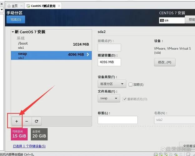Click the 标签(L) text field
The height and width of the screenshot is (156, 195).
[117, 120]
